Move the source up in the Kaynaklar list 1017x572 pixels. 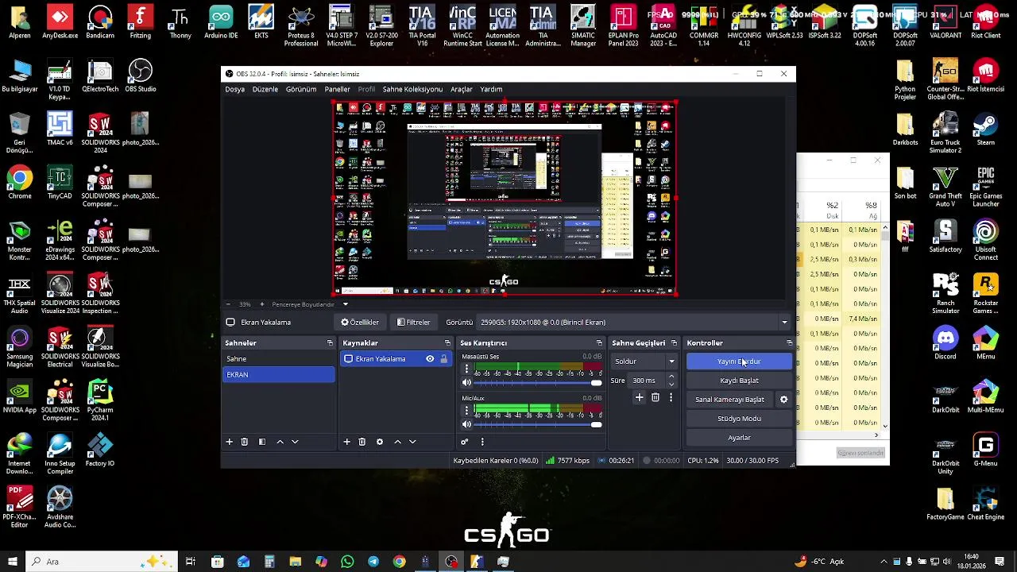point(397,442)
